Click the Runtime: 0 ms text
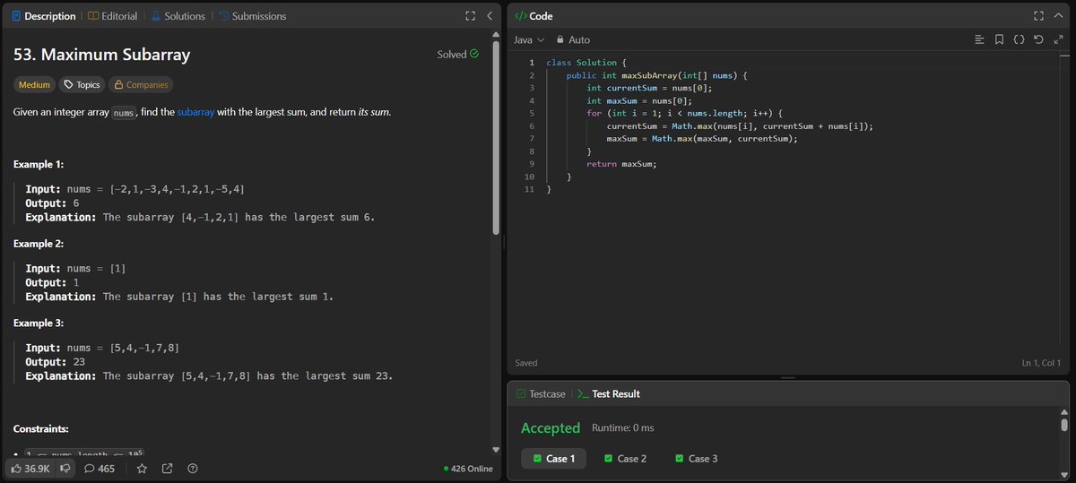Viewport: 1076px width, 483px height. point(623,428)
